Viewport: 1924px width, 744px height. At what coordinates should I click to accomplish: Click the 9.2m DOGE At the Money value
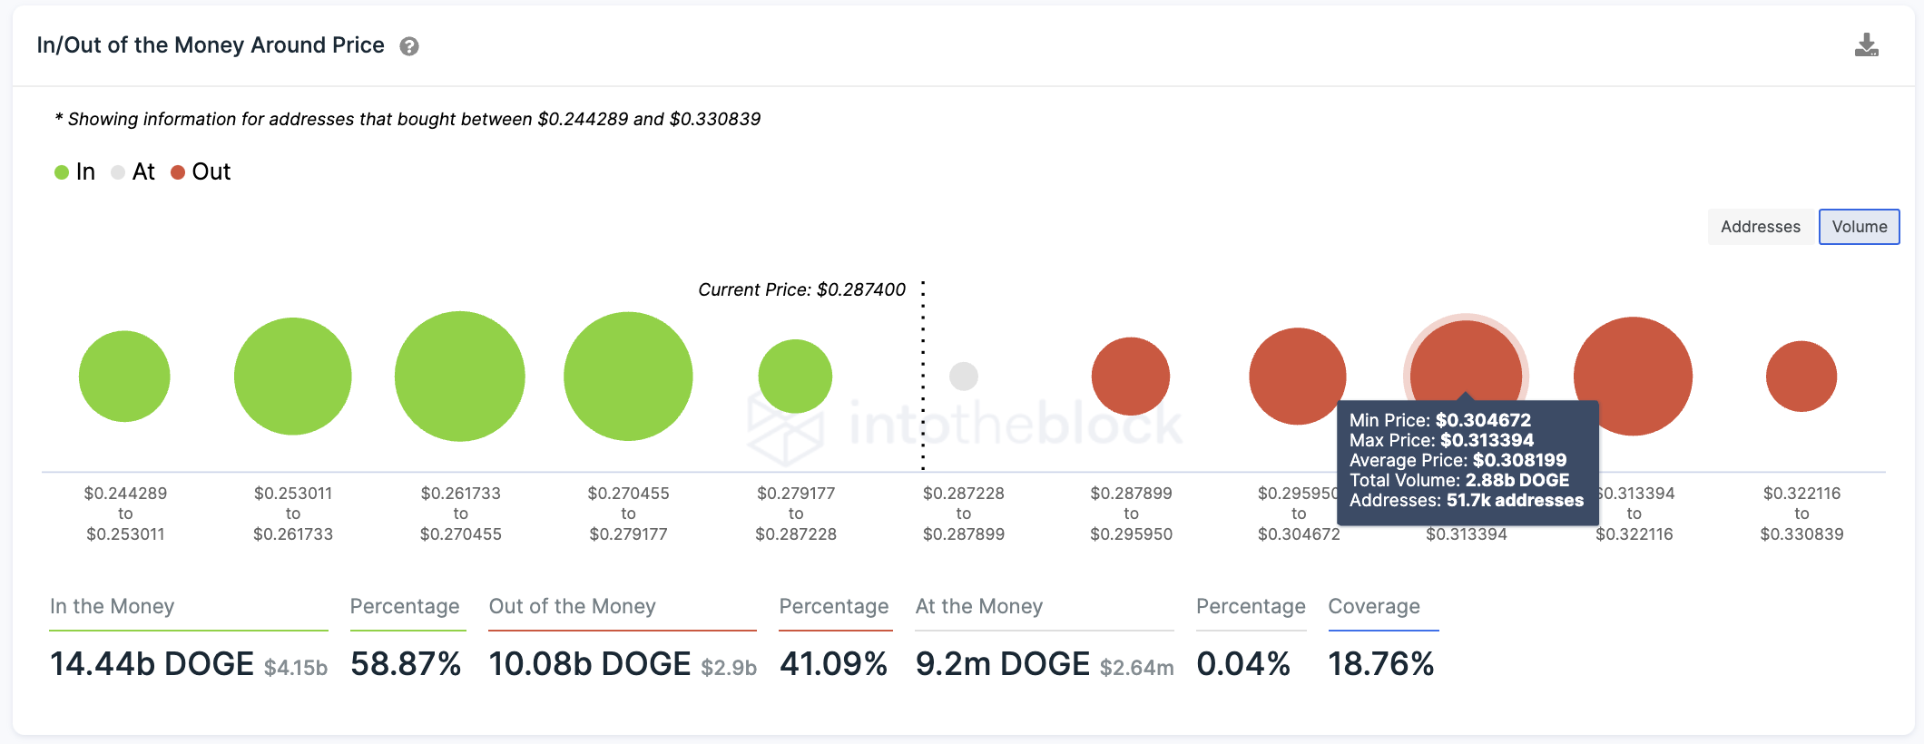click(1003, 664)
